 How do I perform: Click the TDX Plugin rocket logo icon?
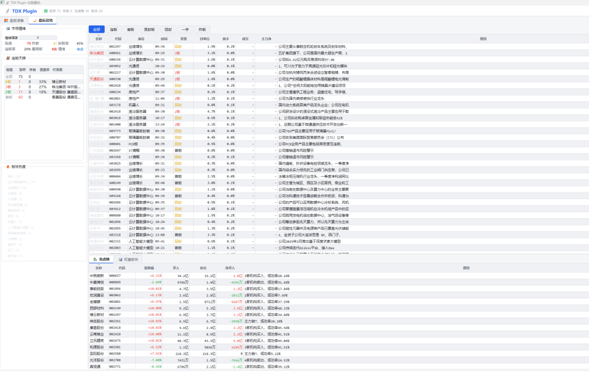7,11
